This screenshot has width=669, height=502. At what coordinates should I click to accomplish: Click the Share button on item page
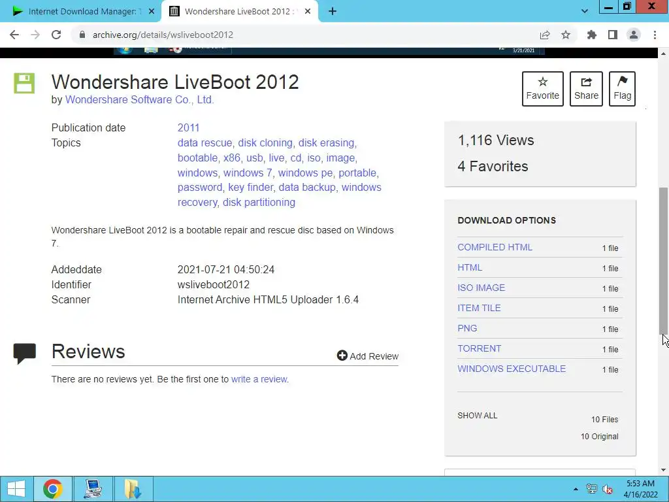(586, 89)
